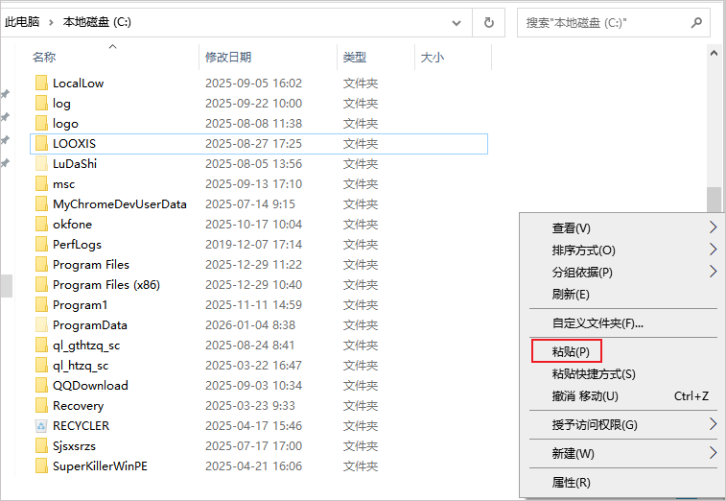Choose 分组依据(P) in context menu
This screenshot has width=726, height=501.
point(623,272)
